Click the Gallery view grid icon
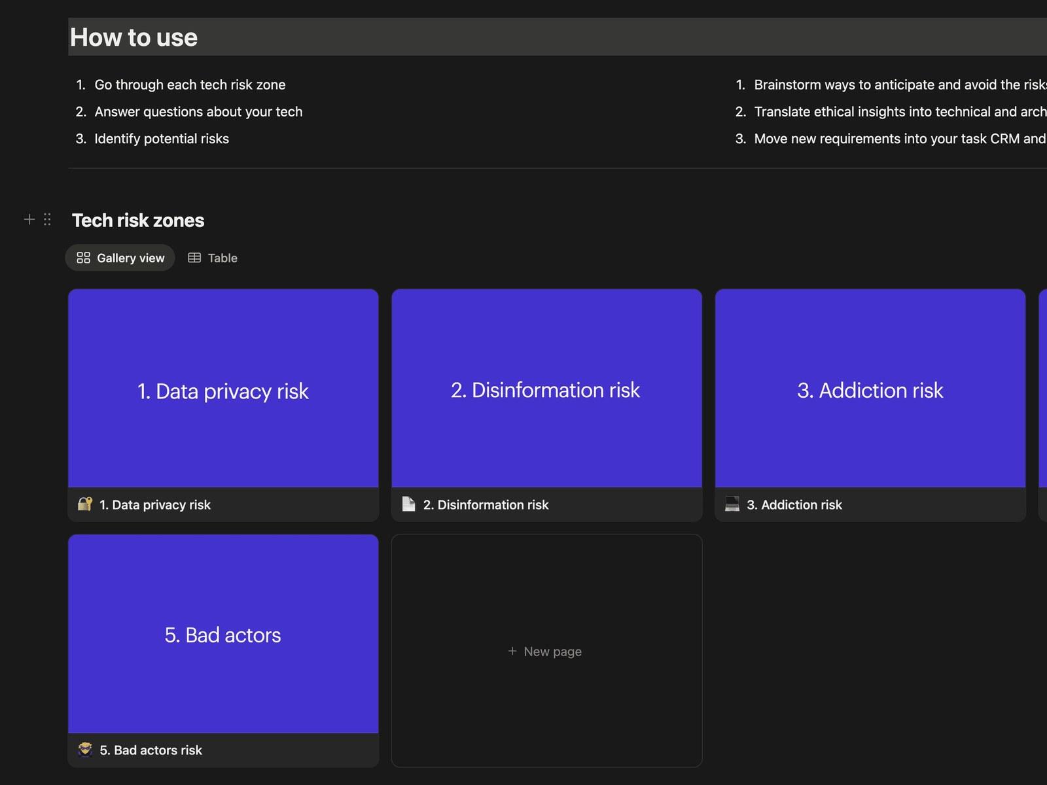 83,258
